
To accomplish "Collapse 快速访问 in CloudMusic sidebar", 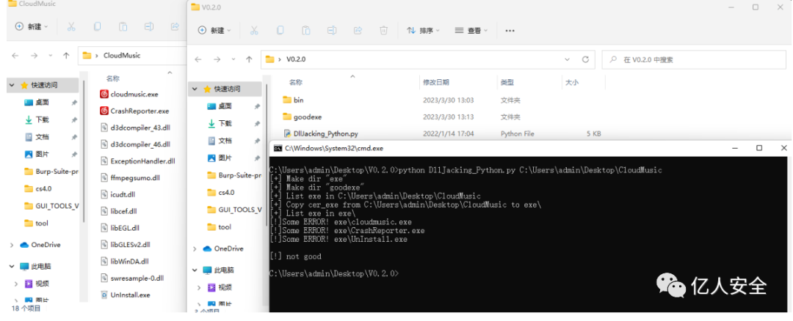I will pos(12,85).
